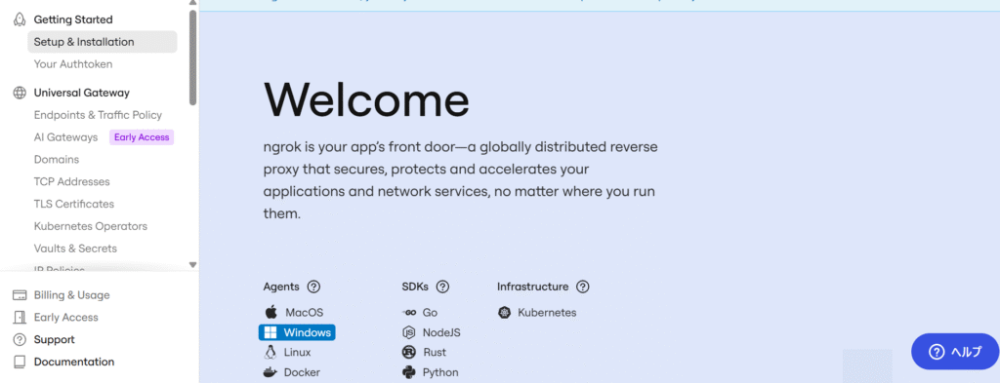Open Vaults & Secrets page
This screenshot has height=383, width=1000.
coord(75,249)
